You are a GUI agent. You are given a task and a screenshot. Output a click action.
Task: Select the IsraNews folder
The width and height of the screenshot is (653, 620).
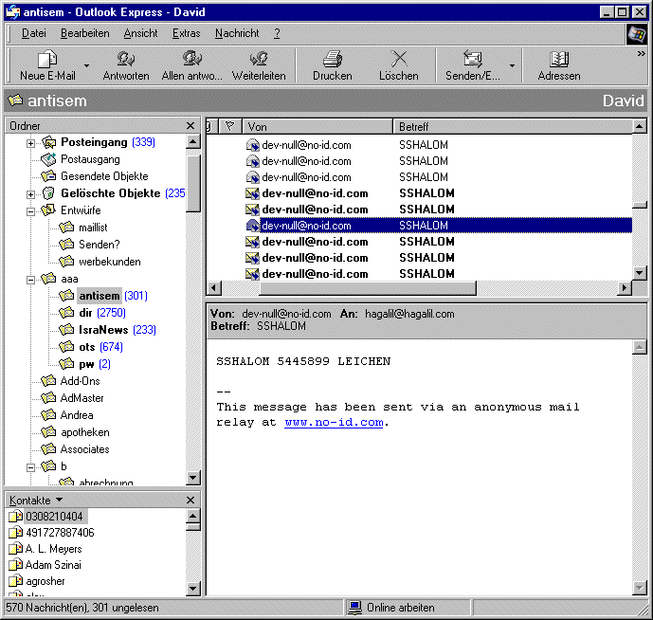[104, 330]
